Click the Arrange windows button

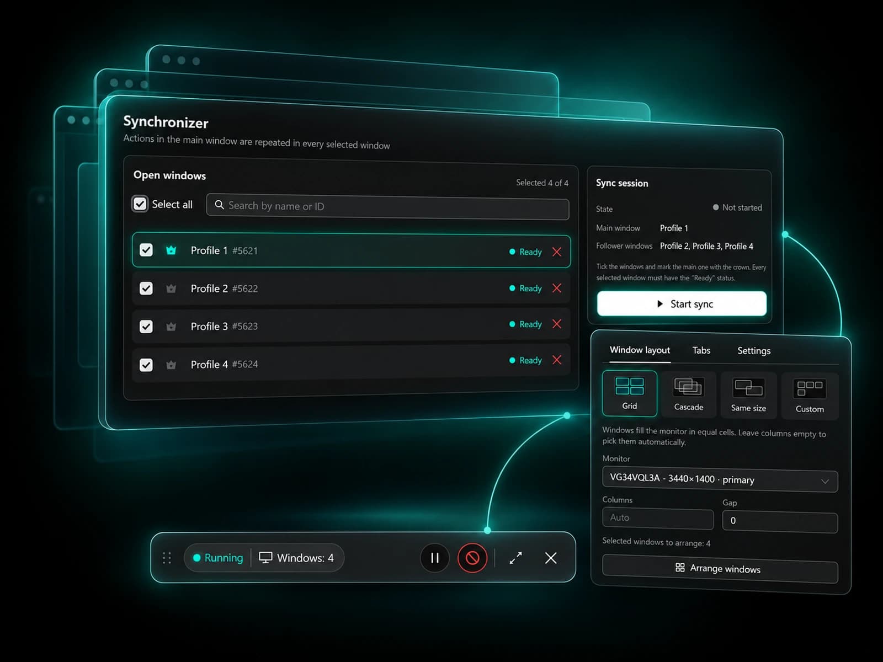tap(720, 569)
